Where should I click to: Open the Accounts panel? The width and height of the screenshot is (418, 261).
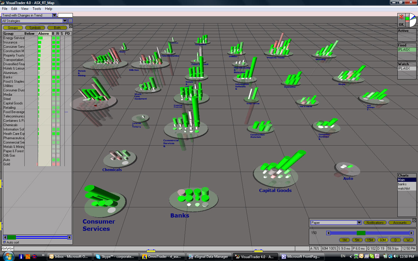[400, 223]
